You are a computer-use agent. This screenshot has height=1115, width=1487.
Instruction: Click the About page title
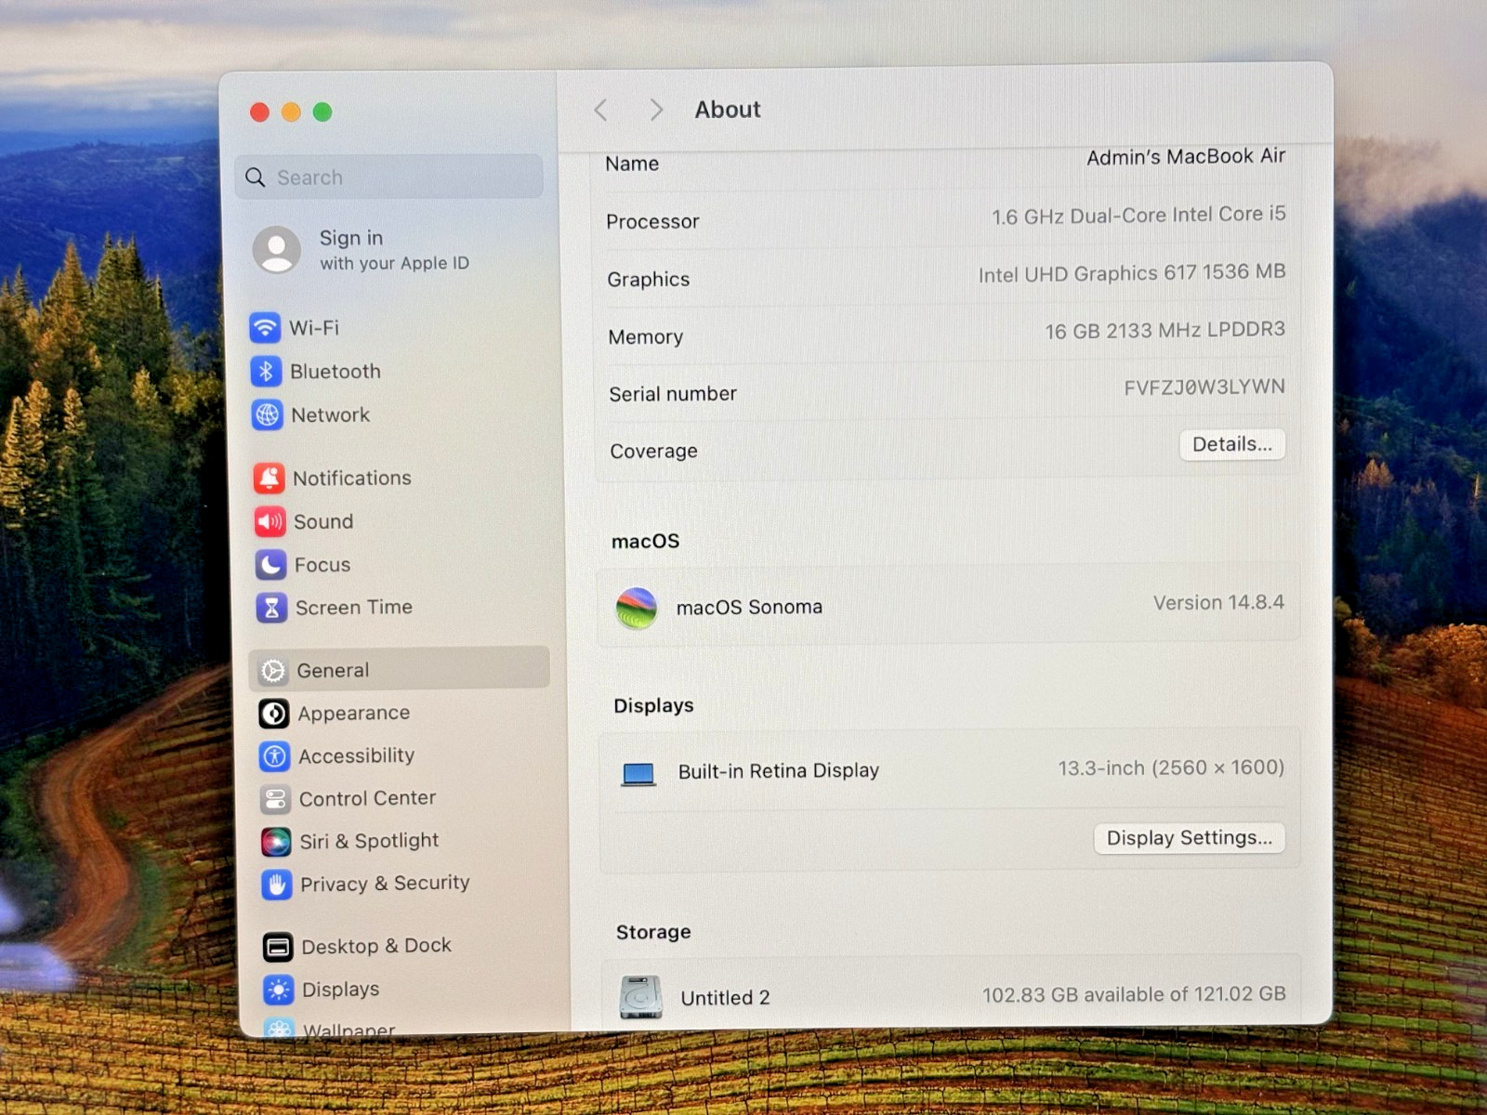pos(728,110)
